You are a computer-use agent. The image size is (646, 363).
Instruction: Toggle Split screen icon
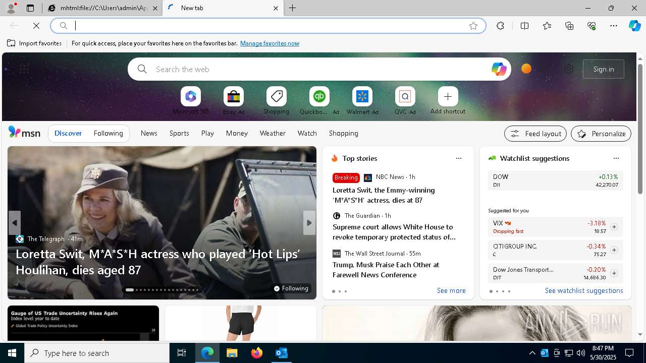524,26
